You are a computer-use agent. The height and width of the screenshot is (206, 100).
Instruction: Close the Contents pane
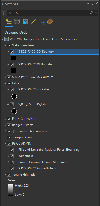pyautogui.click(x=97, y=4)
